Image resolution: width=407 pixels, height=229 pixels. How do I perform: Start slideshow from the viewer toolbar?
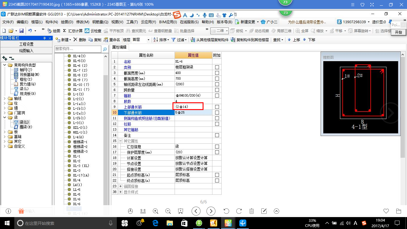180,211
